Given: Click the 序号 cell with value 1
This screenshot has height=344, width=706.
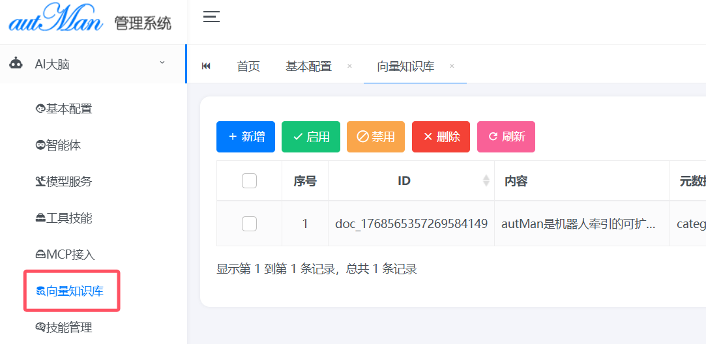Looking at the screenshot, I should (x=305, y=223).
